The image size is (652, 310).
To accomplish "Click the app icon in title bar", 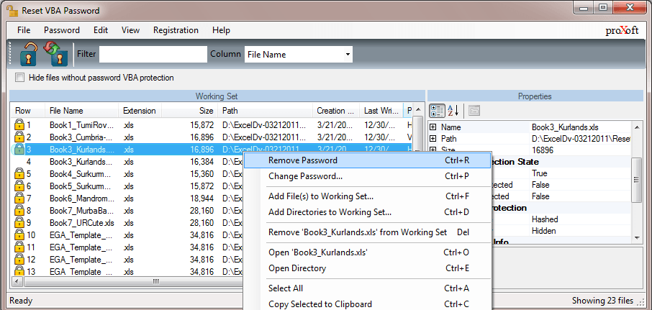I will (12, 10).
